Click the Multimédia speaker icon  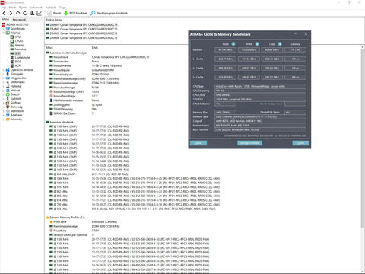(8, 82)
